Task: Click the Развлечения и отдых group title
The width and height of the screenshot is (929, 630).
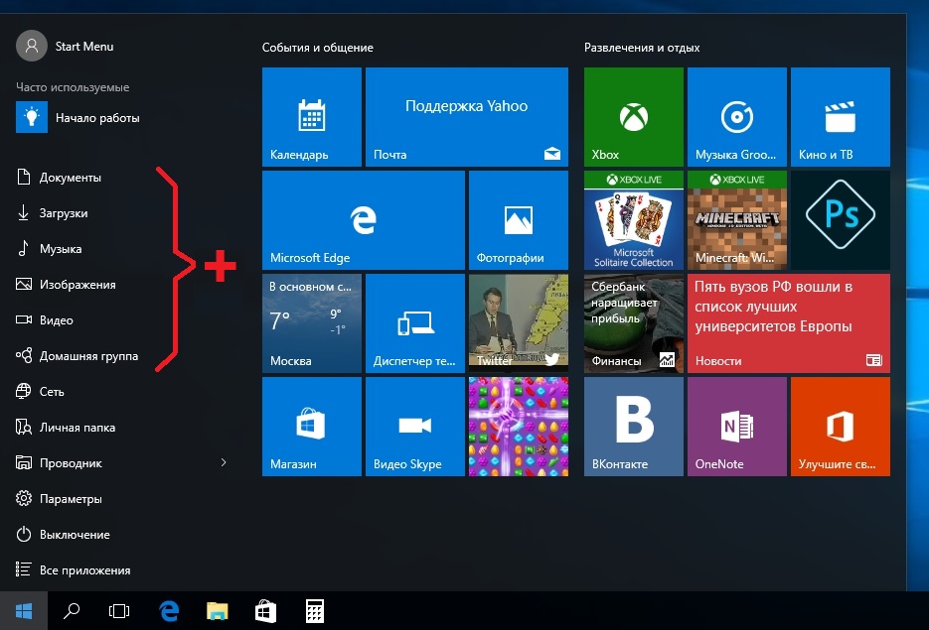Action: pos(642,48)
